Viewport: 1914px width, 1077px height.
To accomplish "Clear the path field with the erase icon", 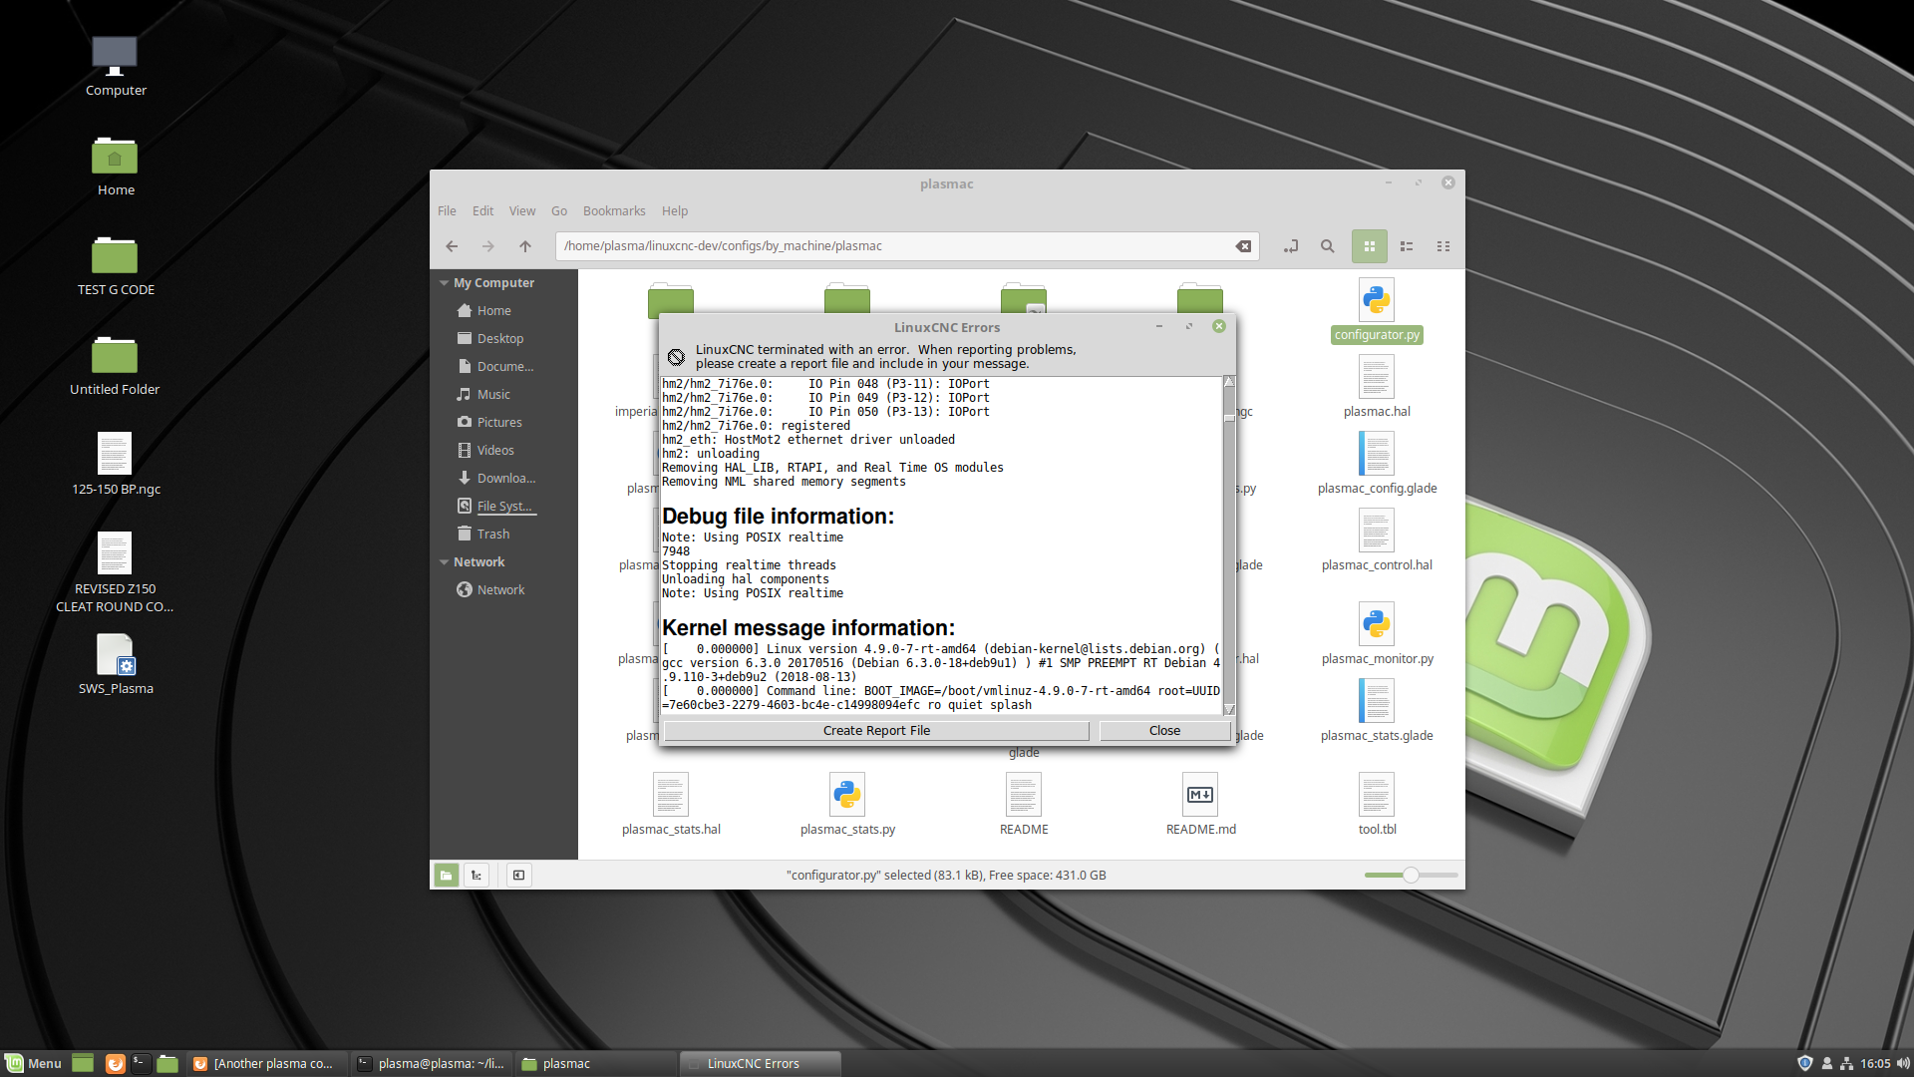I will pyautogui.click(x=1243, y=246).
